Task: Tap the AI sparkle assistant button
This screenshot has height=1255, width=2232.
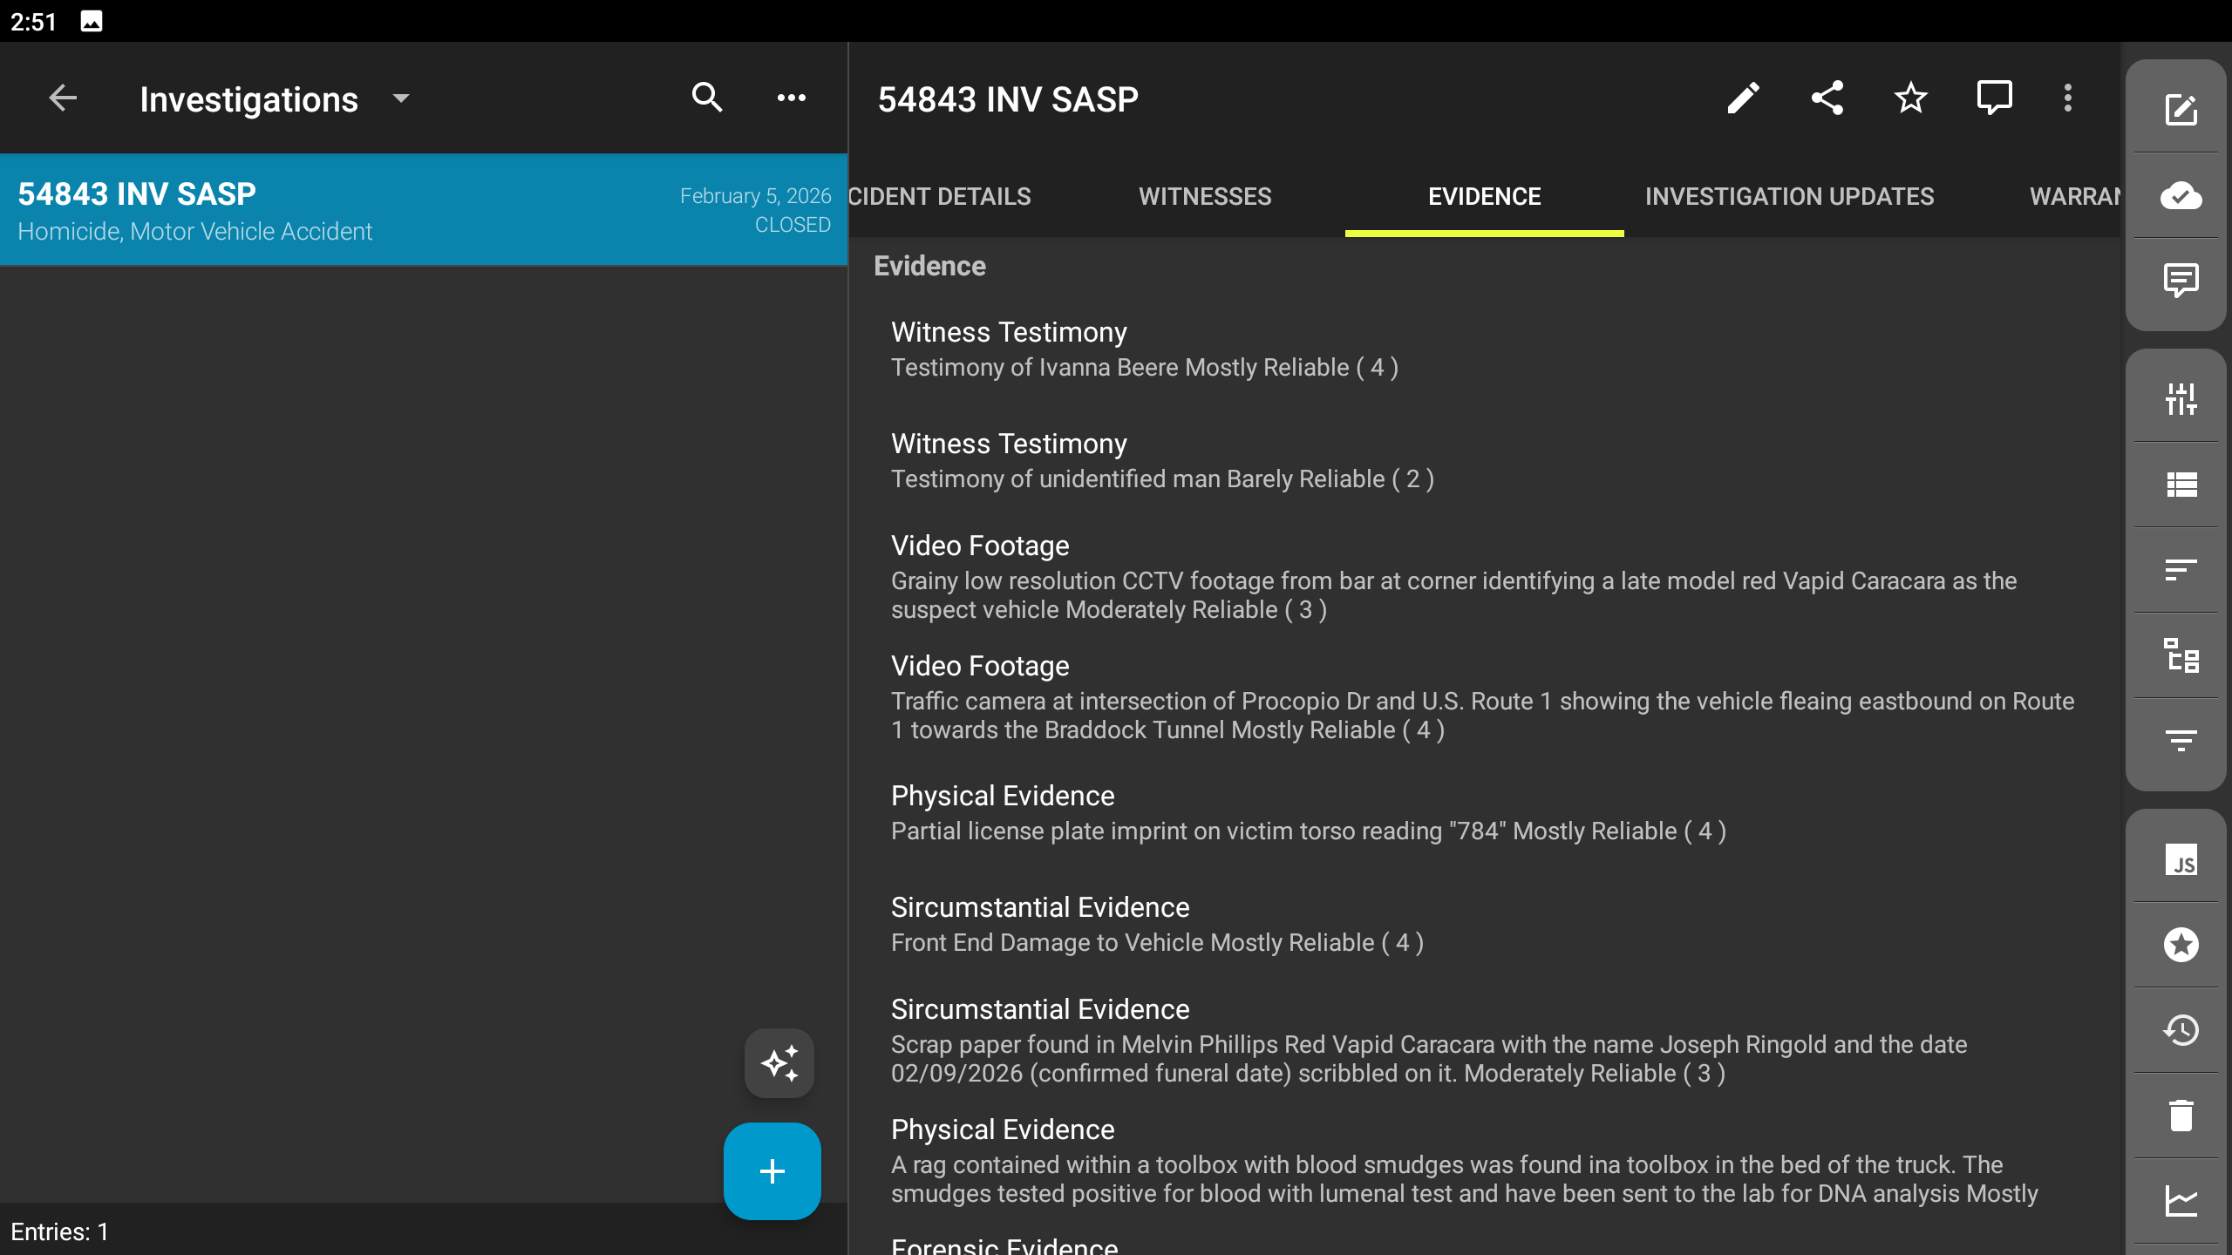Action: pyautogui.click(x=779, y=1063)
